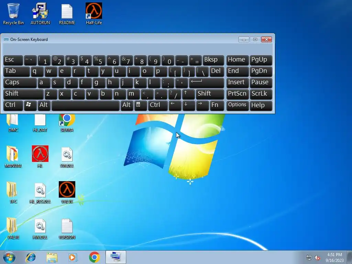Click On-Screen Keyboard taskbar button
Viewport: 352px width, 264px height.
pos(116,257)
